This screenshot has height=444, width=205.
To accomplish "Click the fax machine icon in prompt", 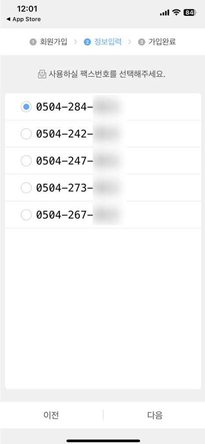I will [x=42, y=74].
